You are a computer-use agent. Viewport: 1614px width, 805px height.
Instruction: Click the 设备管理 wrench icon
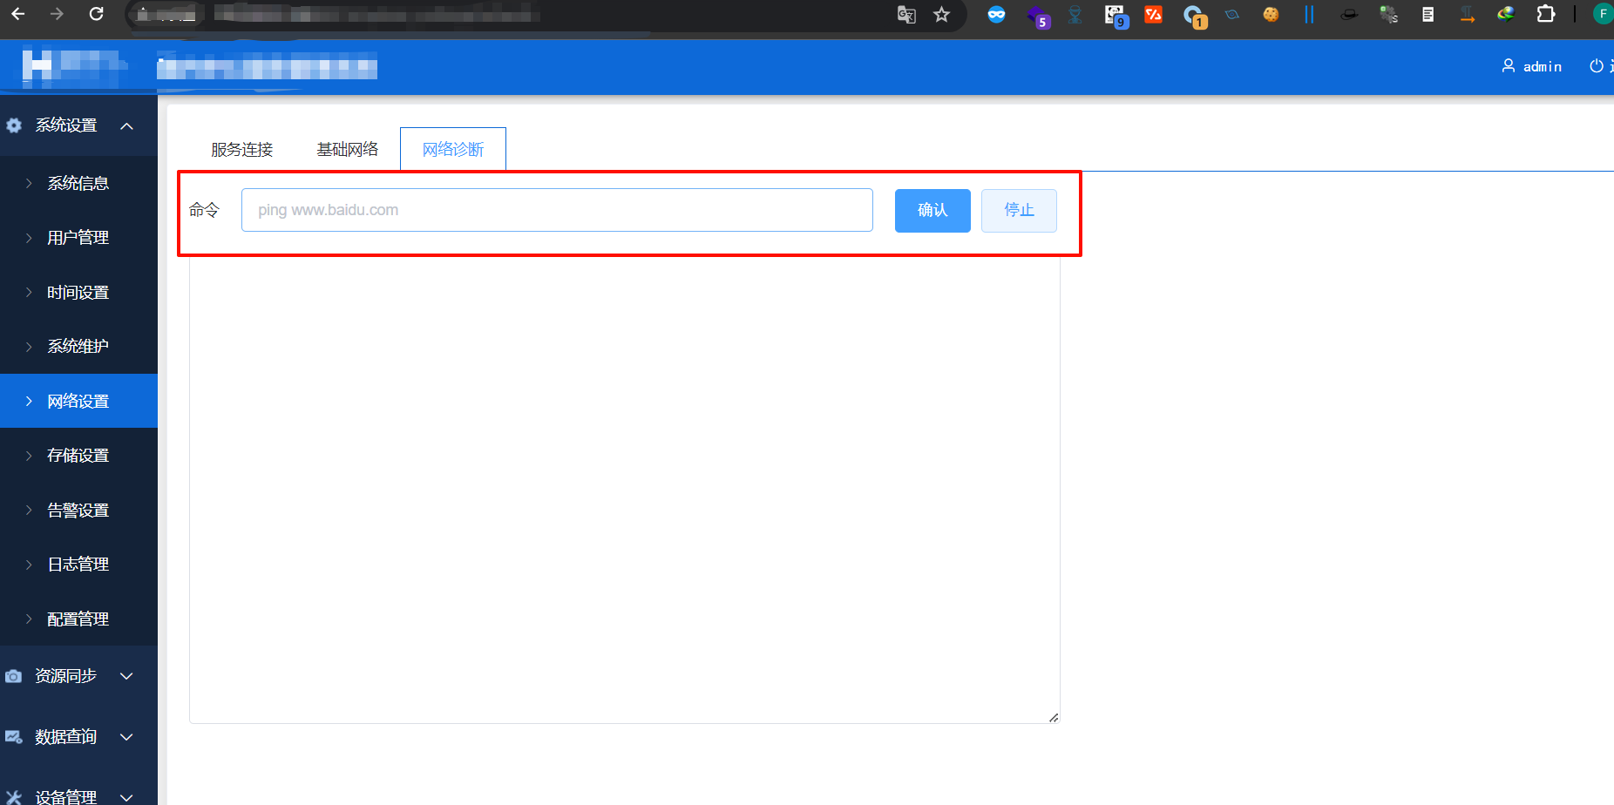pyautogui.click(x=13, y=797)
